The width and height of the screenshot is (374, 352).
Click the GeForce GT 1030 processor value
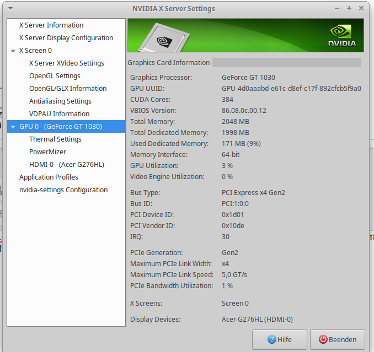(x=248, y=78)
